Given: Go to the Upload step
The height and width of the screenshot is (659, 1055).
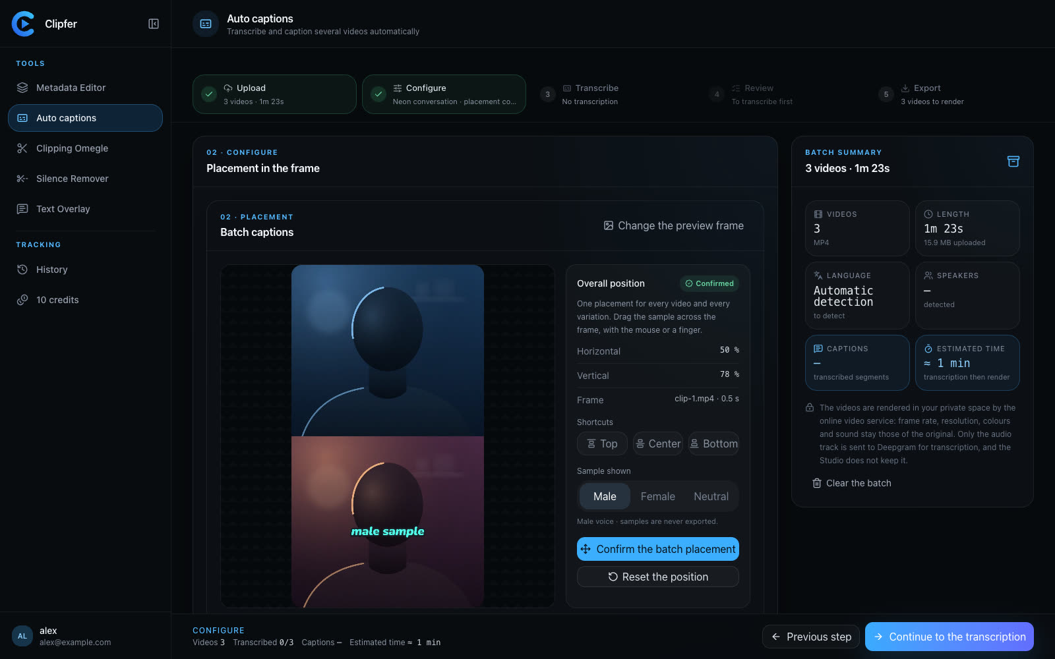Looking at the screenshot, I should (274, 94).
